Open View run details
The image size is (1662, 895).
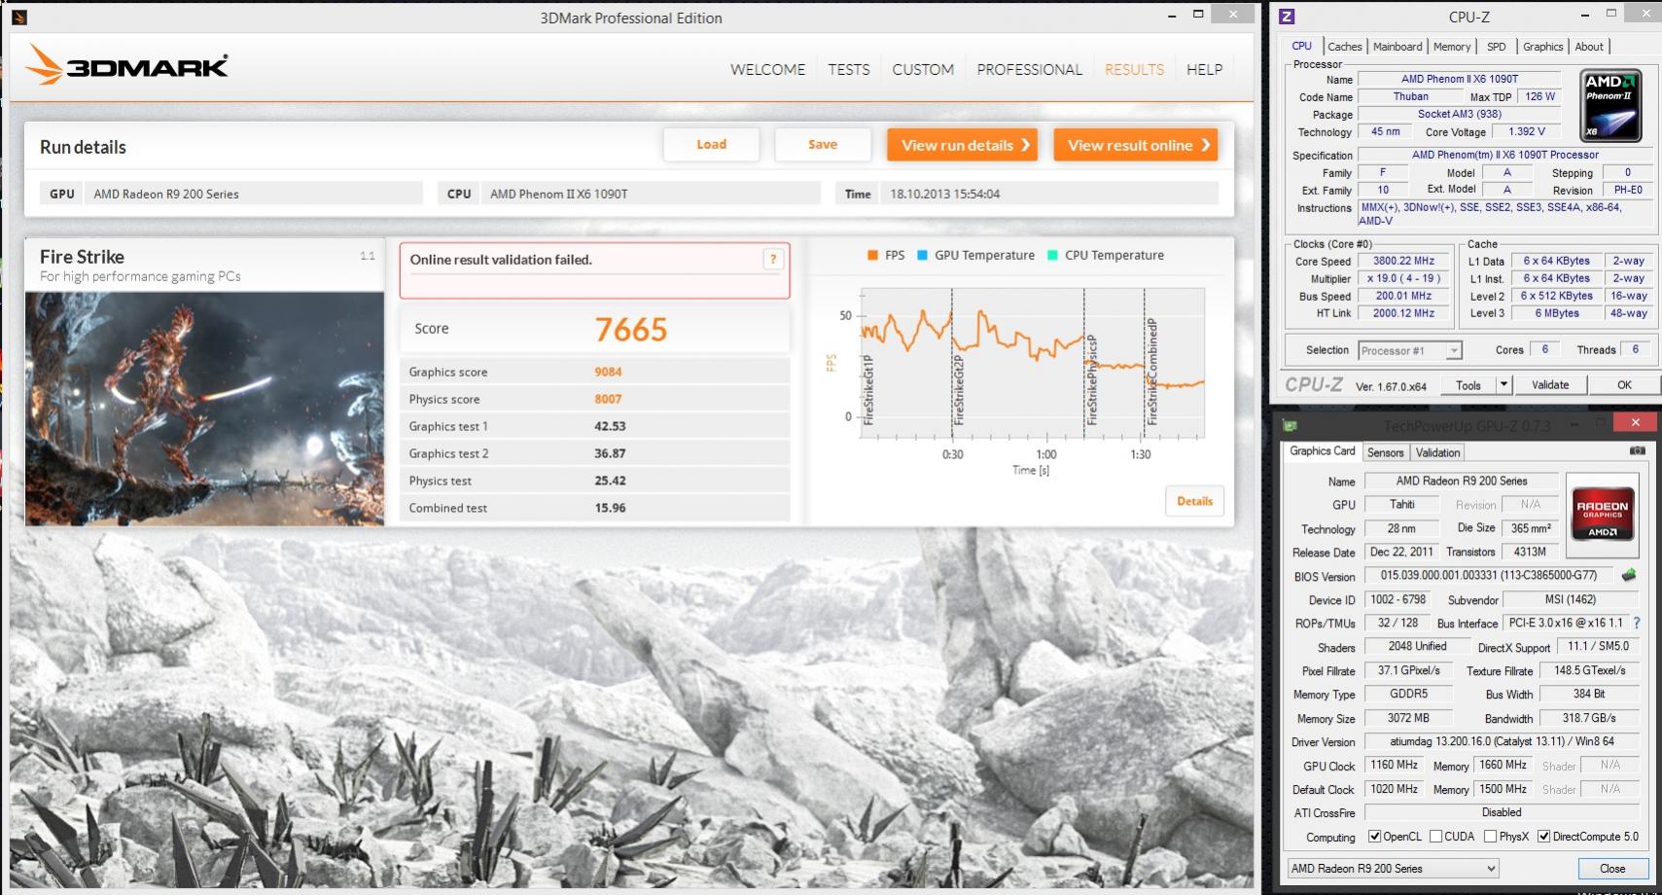pos(962,145)
